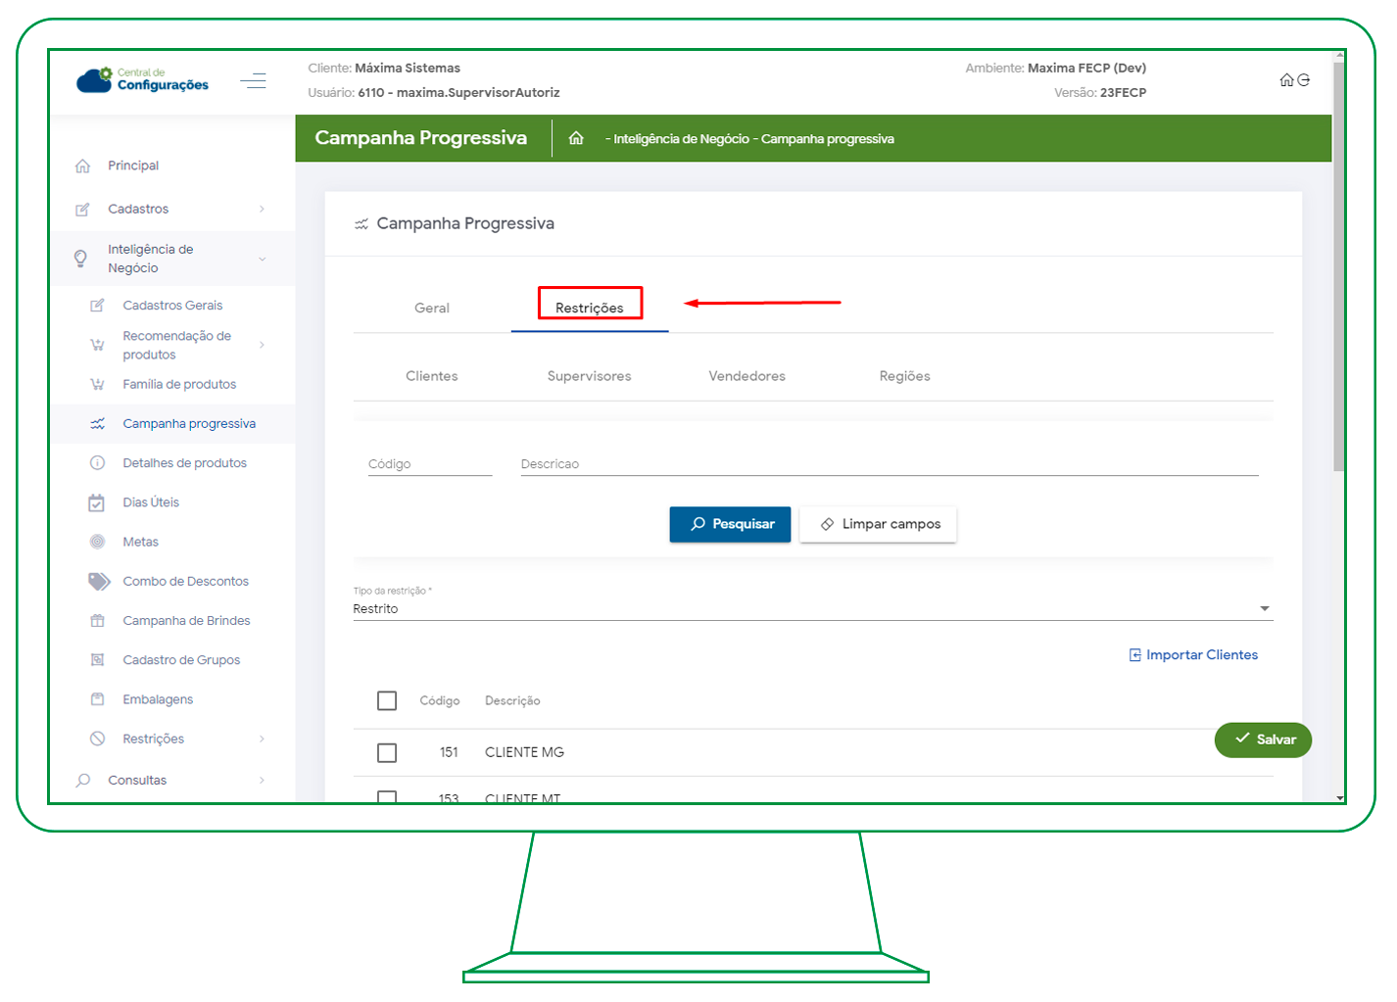The width and height of the screenshot is (1397, 1002).
Task: Click the Descricao input field
Action: tap(888, 464)
